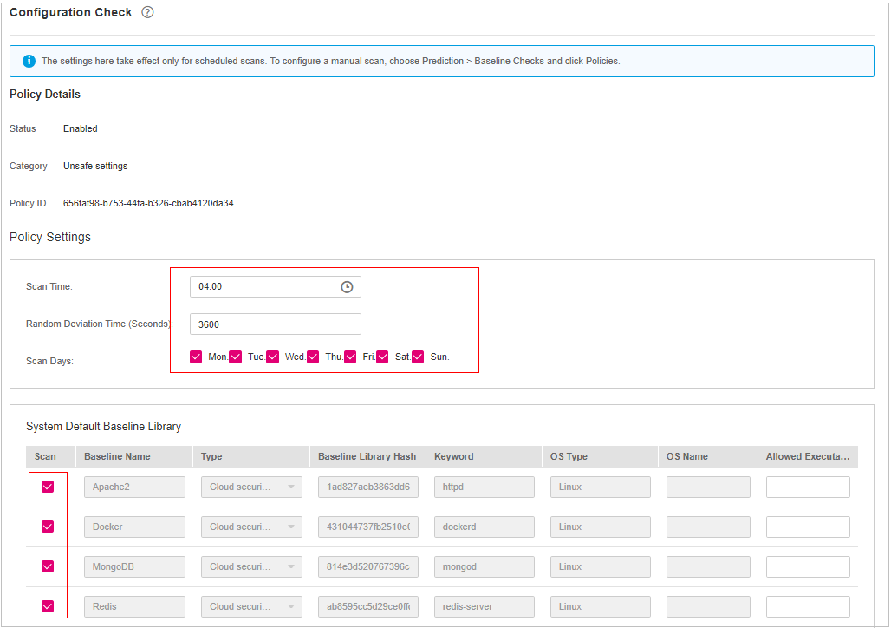This screenshot has height=628, width=891.
Task: Toggle the Scan checkbox for Apache2
Action: point(48,487)
